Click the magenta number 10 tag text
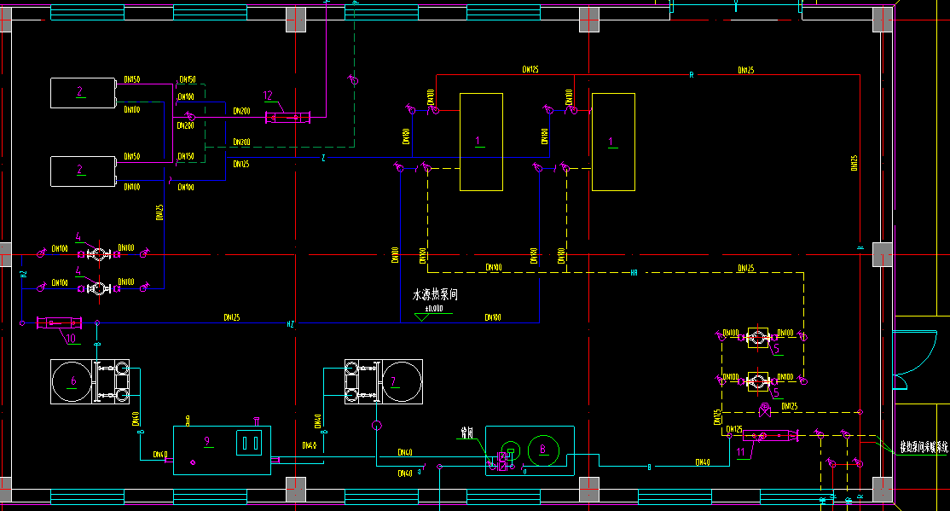Viewport: 950px width, 511px height. pos(71,338)
